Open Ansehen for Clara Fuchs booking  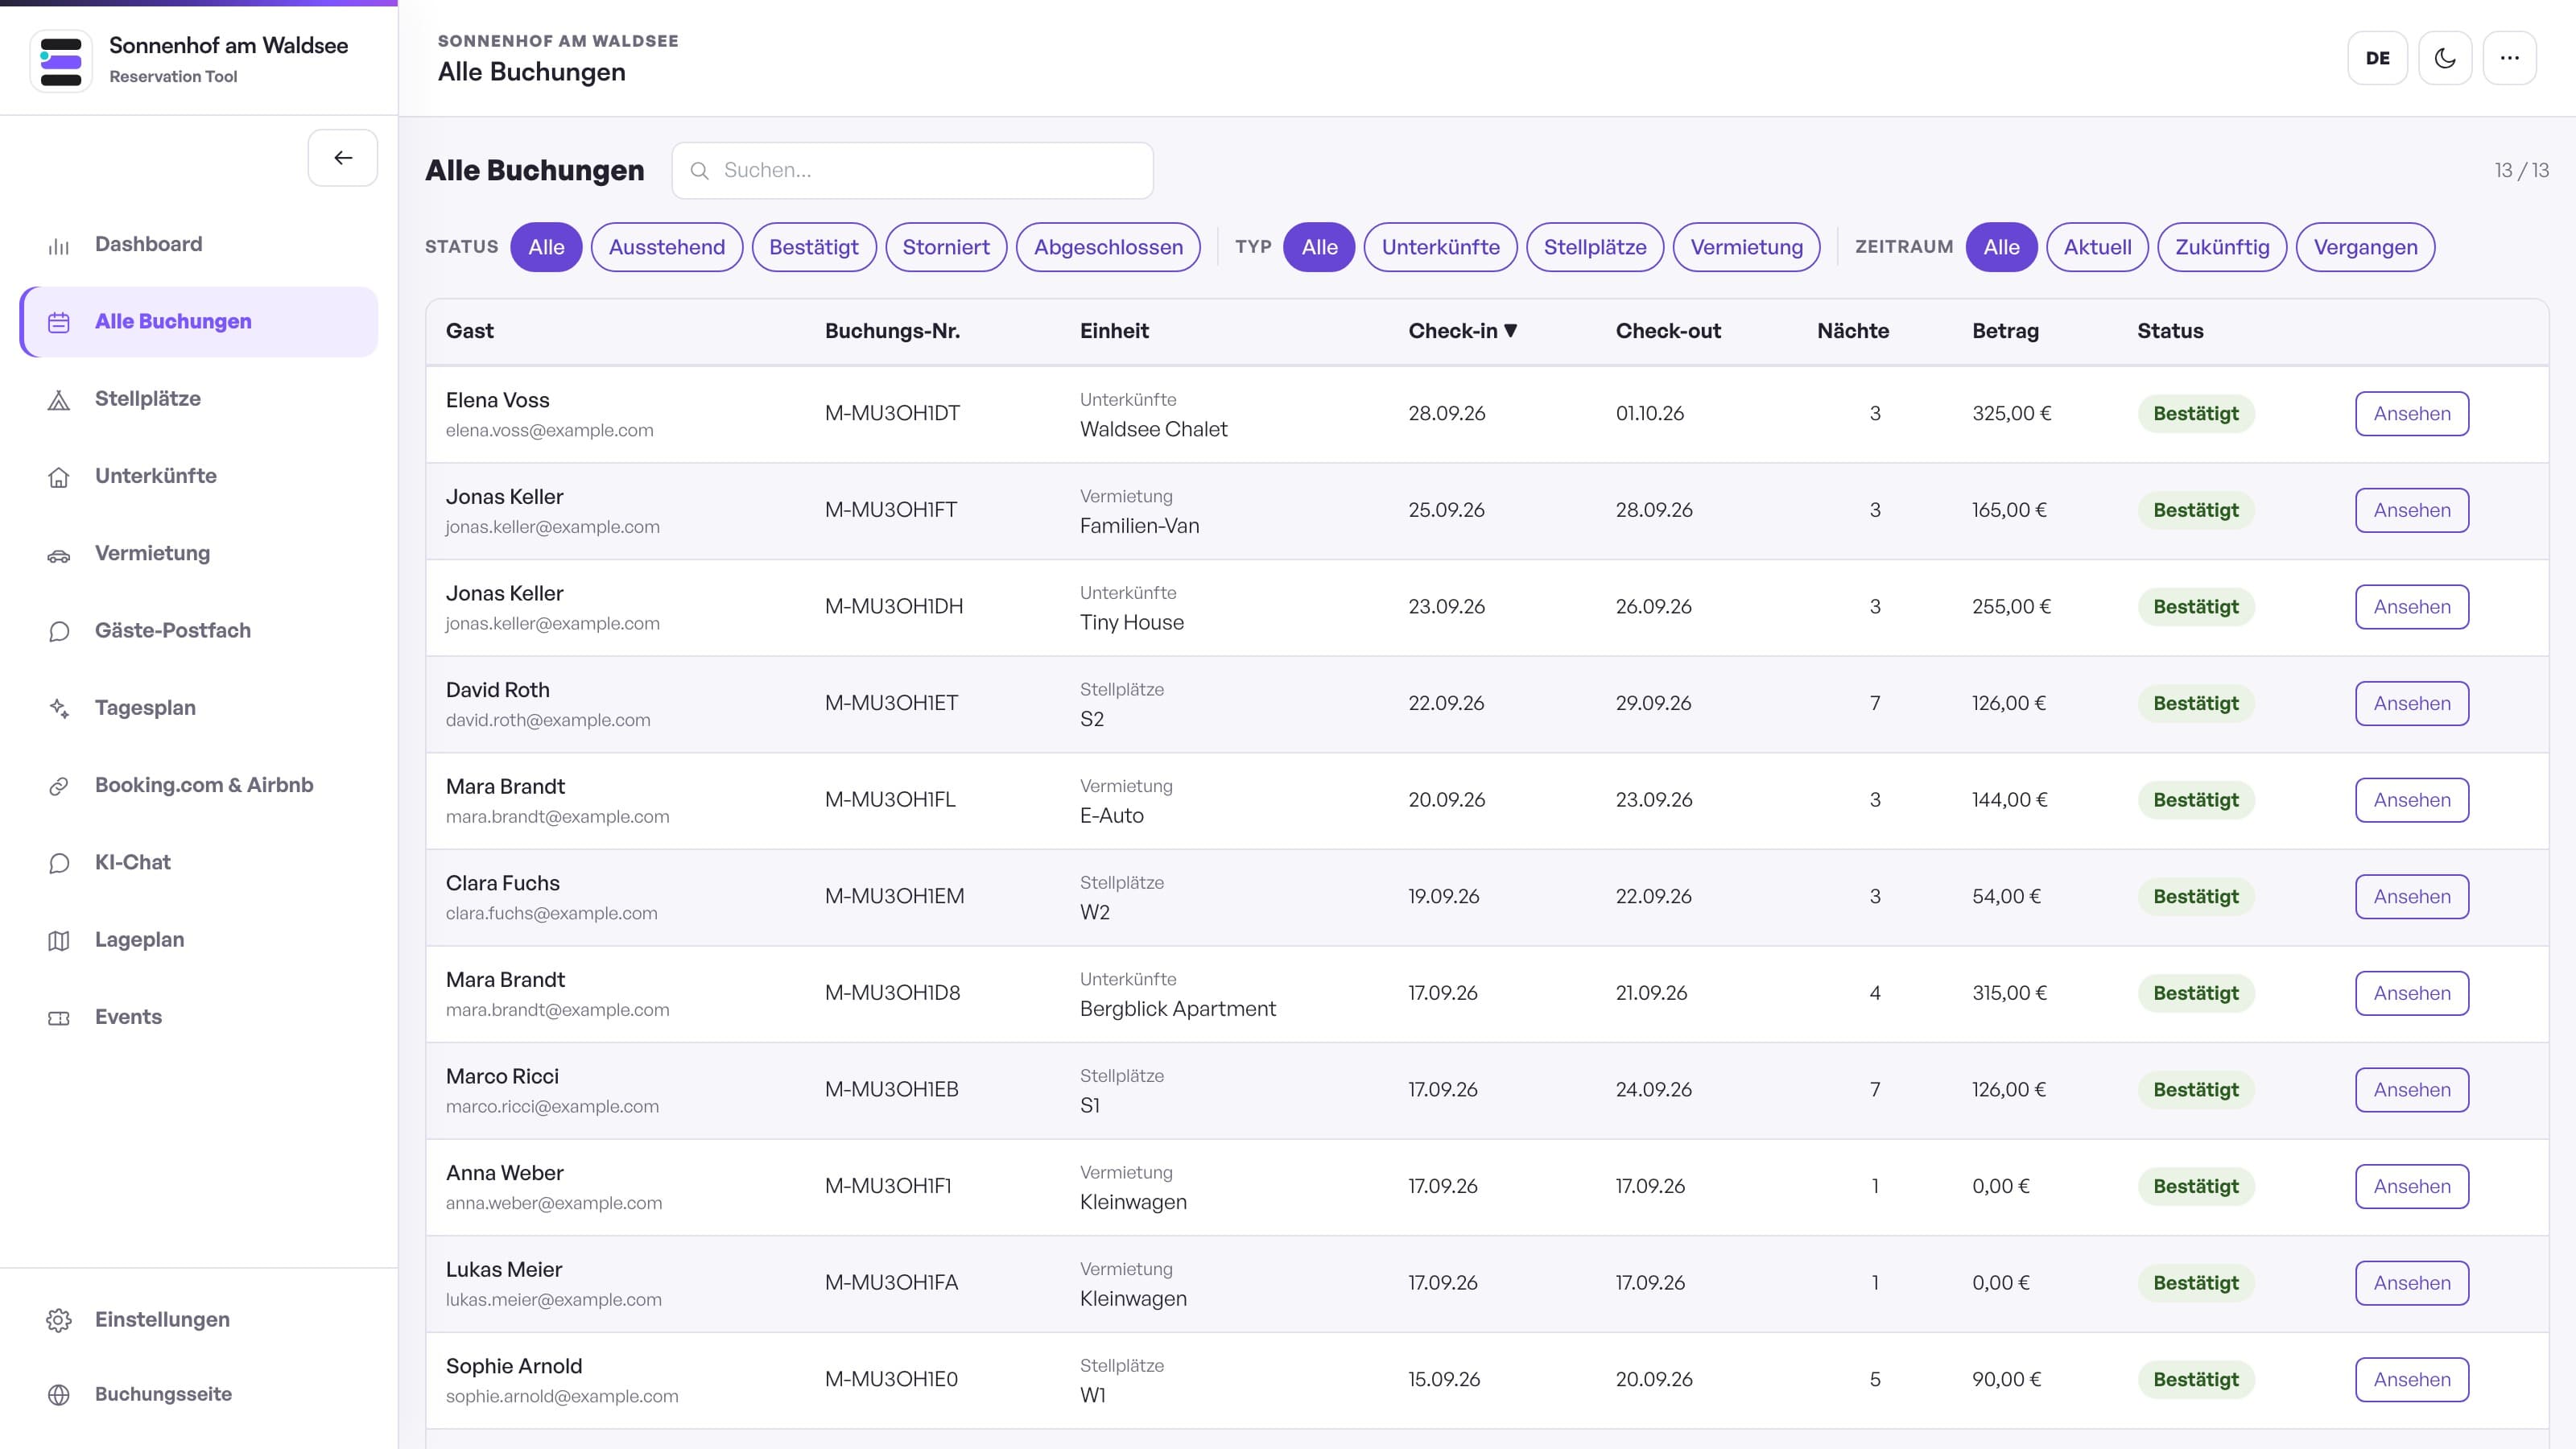[x=2412, y=897]
